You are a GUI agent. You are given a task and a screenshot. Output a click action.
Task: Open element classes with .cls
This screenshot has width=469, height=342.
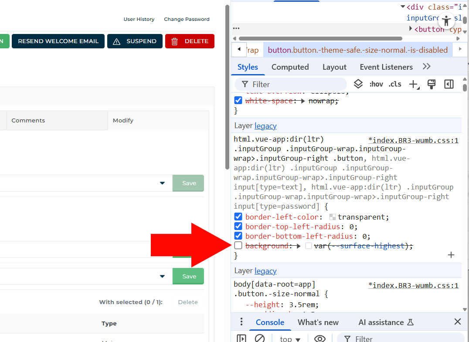(395, 85)
